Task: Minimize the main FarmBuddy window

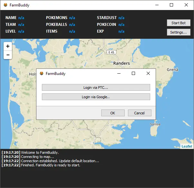Action: (x=157, y=5)
